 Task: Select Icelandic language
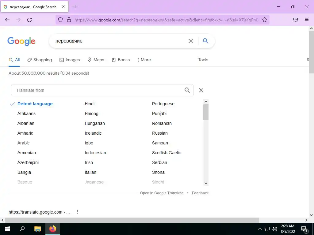click(x=93, y=133)
